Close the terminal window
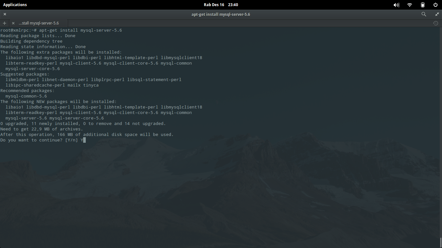Image resolution: width=442 pixels, height=248 pixels. coord(5,14)
